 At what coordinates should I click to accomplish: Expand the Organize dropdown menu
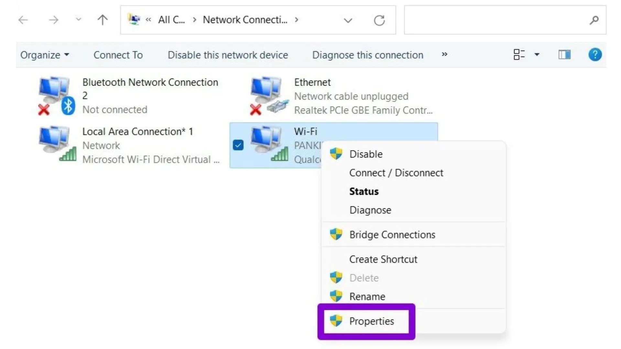(45, 55)
